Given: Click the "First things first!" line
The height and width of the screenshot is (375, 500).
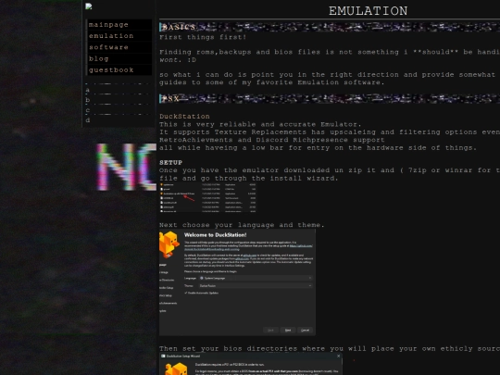Looking at the screenshot, I should (203, 37).
